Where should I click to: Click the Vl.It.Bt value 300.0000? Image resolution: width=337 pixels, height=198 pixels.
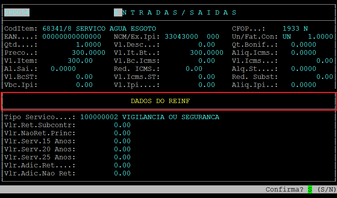(207, 53)
